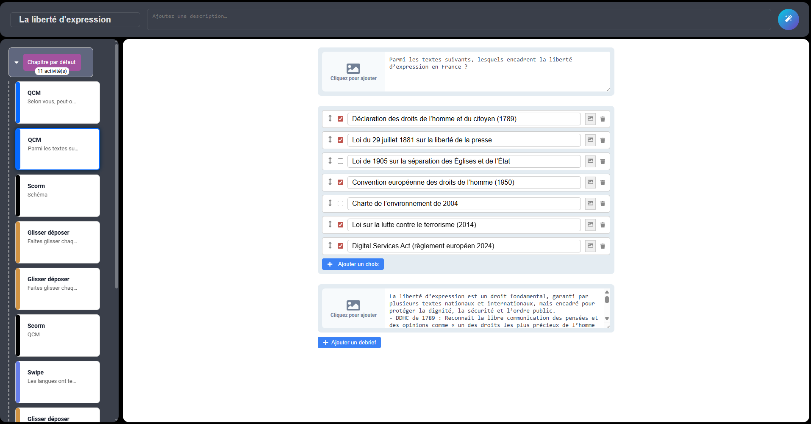Viewport: 811px width, 424px height.
Task: Delete the 'Loi du 29 juillet 1881' choice
Action: pyautogui.click(x=603, y=140)
